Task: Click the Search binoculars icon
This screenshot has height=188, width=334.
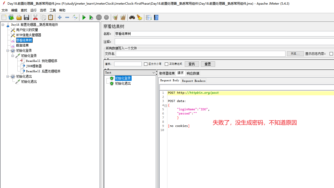Action: pyautogui.click(x=132, y=17)
